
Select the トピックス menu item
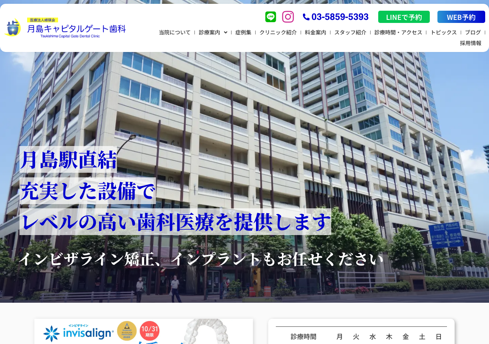[x=444, y=32]
